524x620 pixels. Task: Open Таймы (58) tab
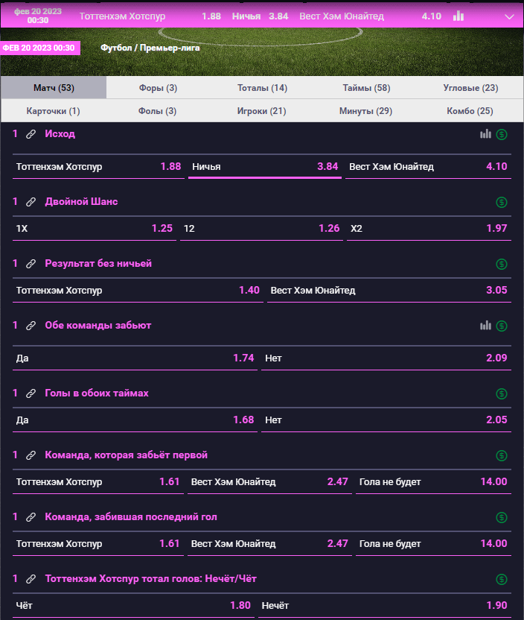(366, 87)
